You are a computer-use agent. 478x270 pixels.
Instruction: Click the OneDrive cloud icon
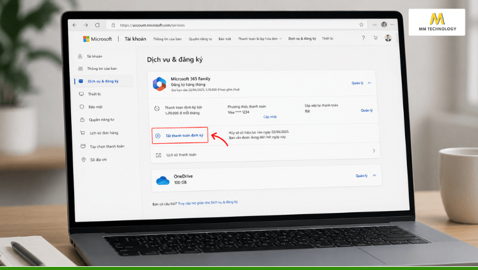point(163,180)
